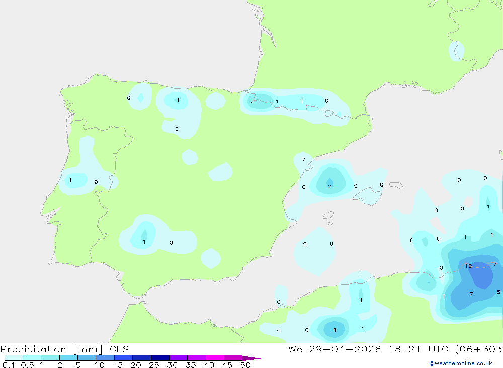Click the '50' legend scale label
The height and width of the screenshot is (368, 503).
(246, 365)
